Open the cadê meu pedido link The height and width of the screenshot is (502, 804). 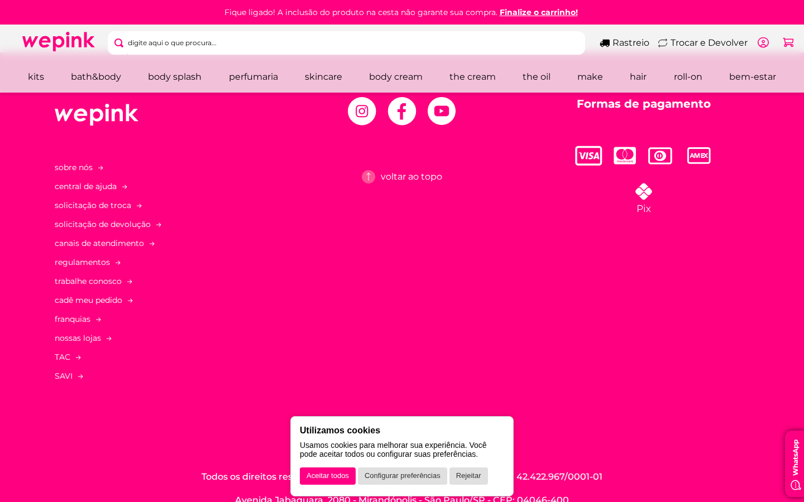point(94,300)
